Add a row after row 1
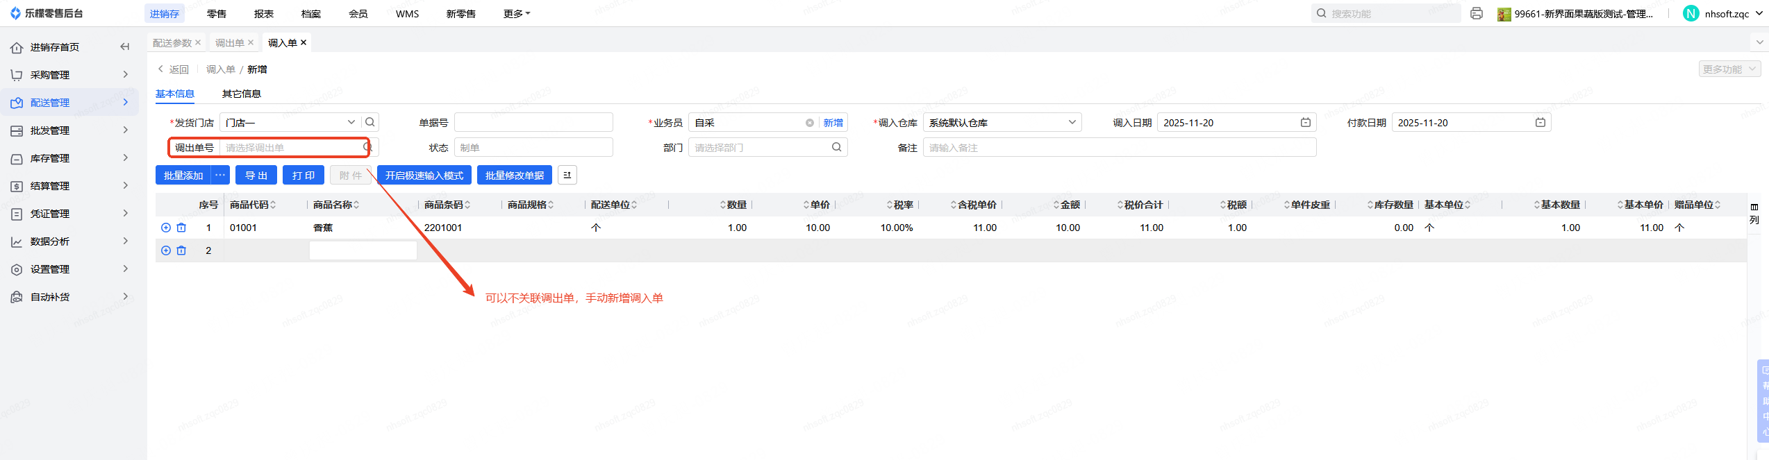This screenshot has width=1769, height=460. [x=166, y=228]
